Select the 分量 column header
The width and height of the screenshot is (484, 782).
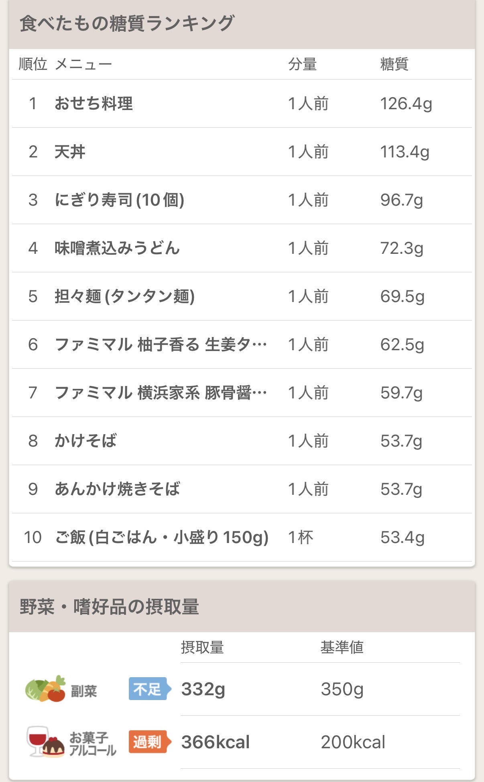click(303, 65)
